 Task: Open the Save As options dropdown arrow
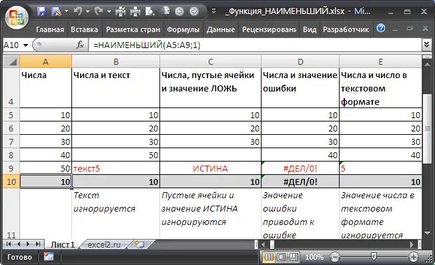[x=66, y=11]
